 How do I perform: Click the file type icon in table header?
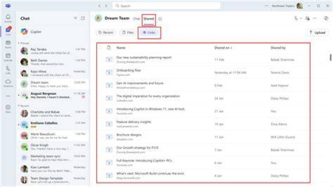(x=109, y=48)
